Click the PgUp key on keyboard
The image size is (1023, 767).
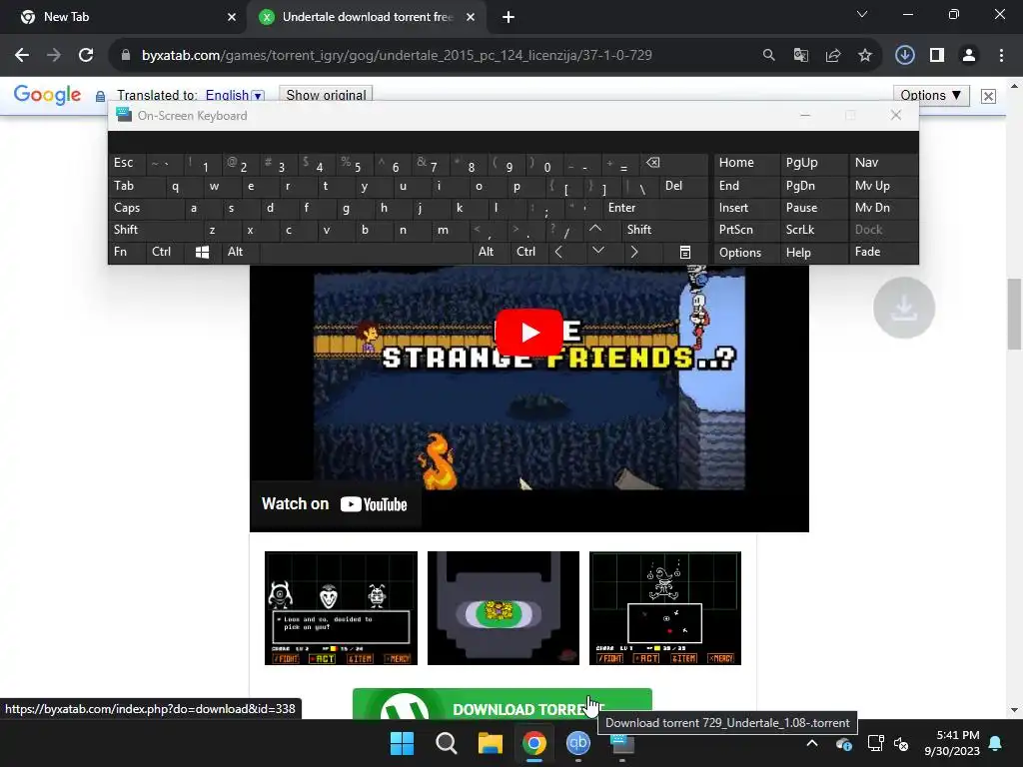click(812, 163)
